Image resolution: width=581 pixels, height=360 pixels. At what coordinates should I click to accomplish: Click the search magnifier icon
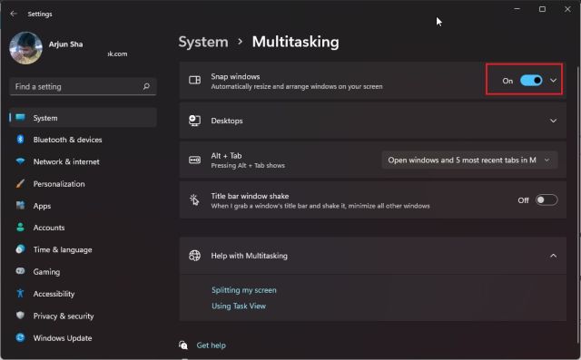146,86
